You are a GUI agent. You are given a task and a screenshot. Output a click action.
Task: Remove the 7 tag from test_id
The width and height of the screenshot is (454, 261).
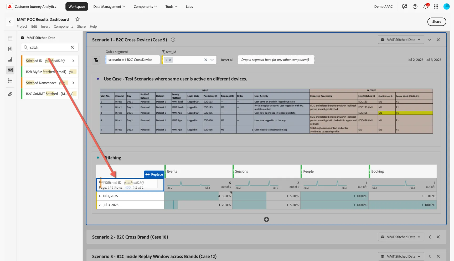170,60
